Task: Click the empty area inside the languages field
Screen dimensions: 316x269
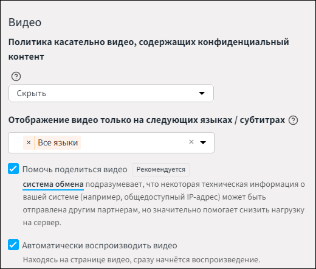Action: (x=134, y=142)
